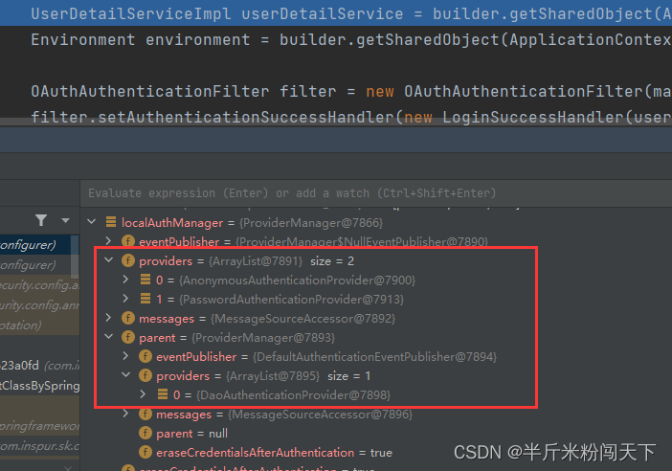Click field icon of eraseCredentialsAfterAuthentication = true
672x471 pixels.
point(146,452)
